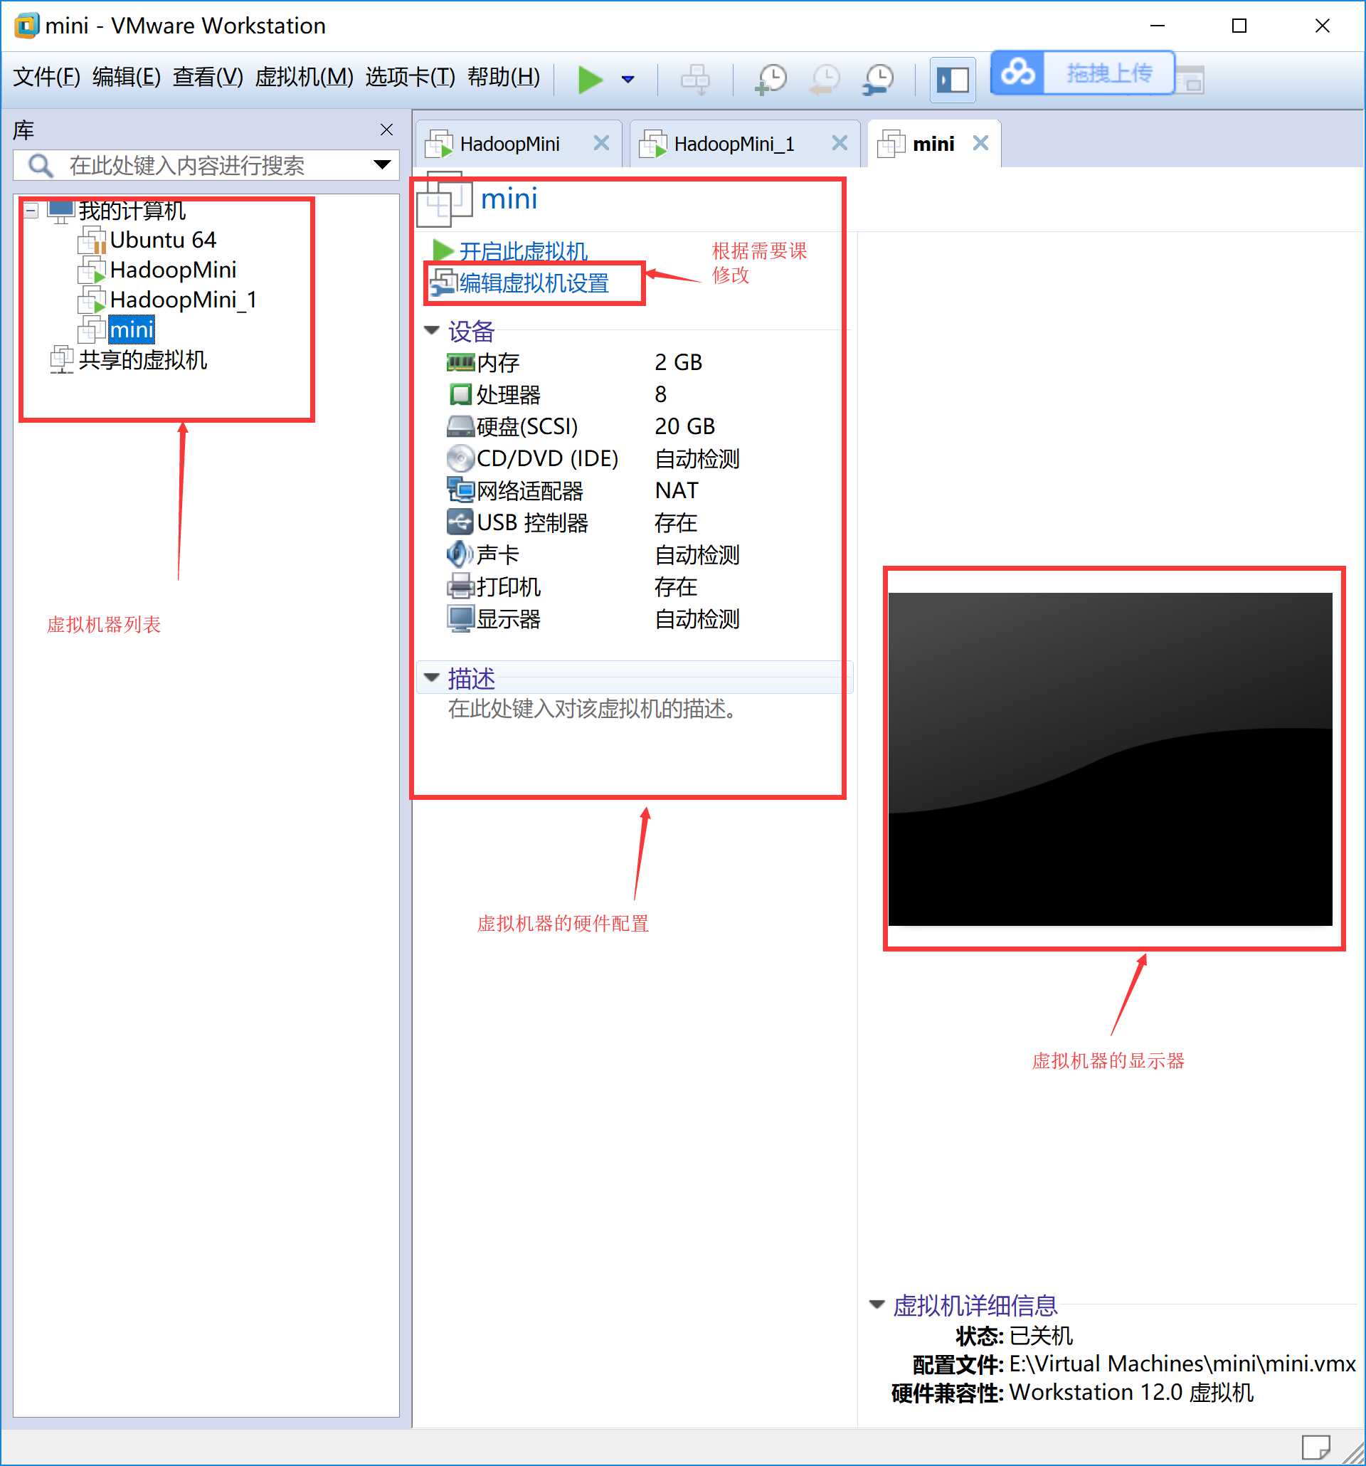The image size is (1366, 1466).
Task: Collapse the 设备 section
Action: click(x=432, y=330)
